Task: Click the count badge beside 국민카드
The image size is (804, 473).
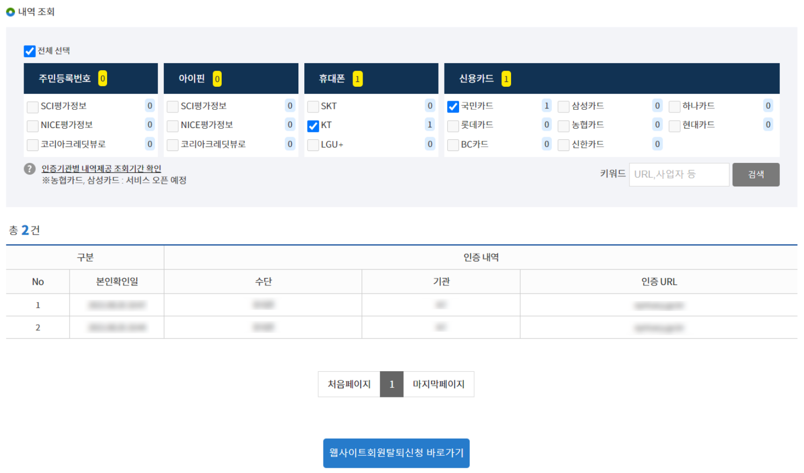Action: coord(546,106)
